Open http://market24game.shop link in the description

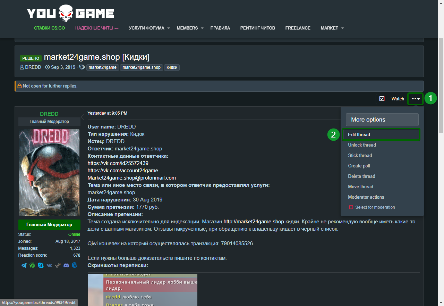(x=254, y=222)
